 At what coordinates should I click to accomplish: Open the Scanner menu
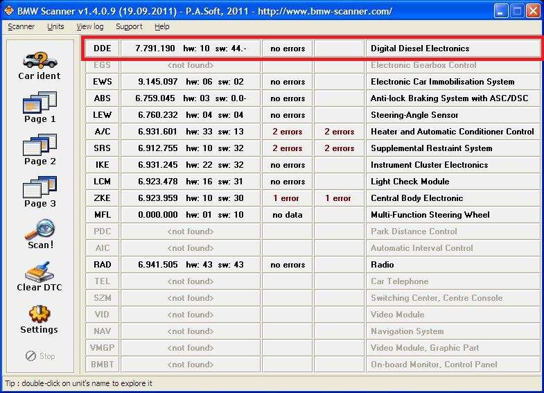tap(21, 26)
